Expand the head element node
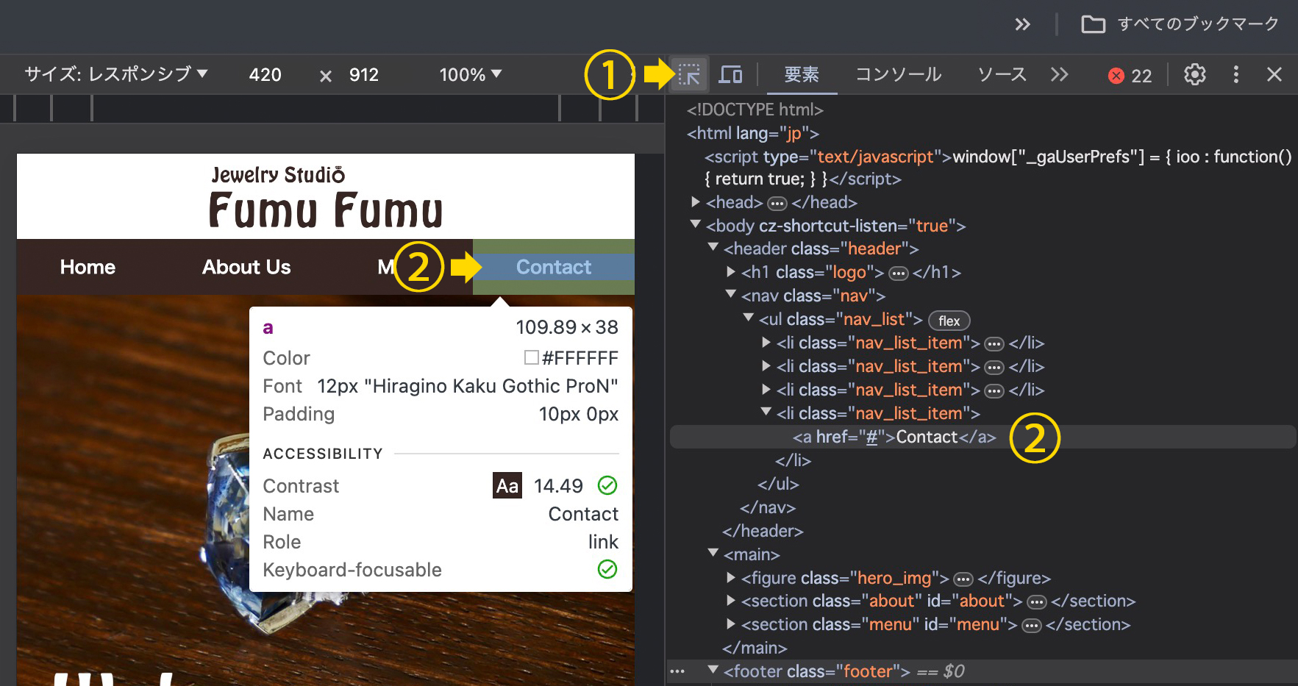Screen dimensions: 1298x686 pyautogui.click(x=696, y=202)
